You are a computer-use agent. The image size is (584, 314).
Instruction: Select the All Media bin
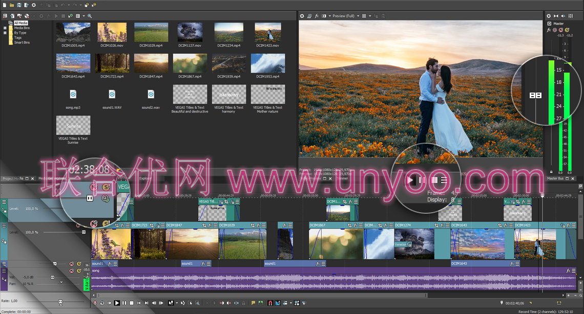click(x=20, y=23)
